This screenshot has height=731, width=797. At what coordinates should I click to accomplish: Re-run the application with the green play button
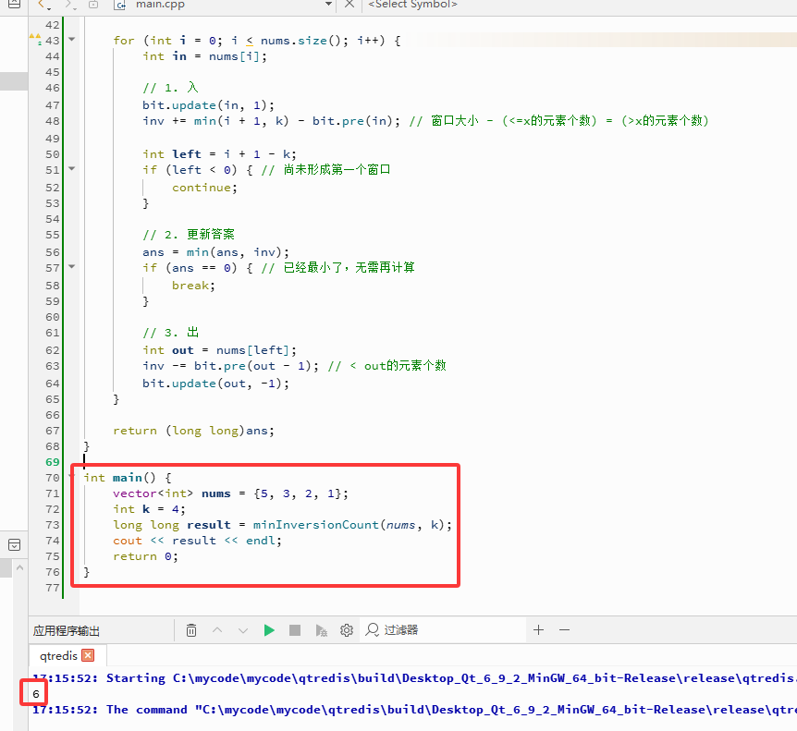(x=269, y=630)
